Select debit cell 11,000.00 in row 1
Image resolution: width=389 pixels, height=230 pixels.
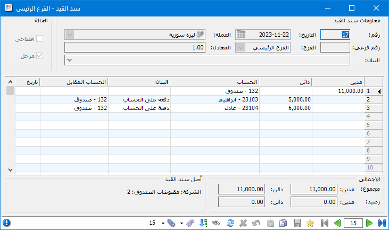338,91
